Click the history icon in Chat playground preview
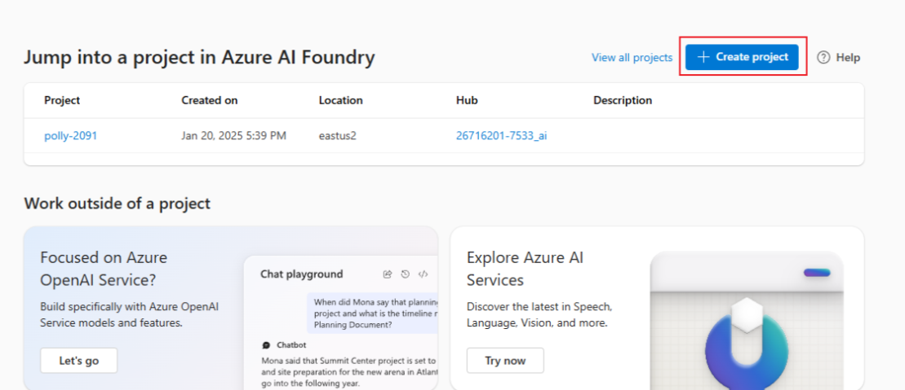905x390 pixels. 406,274
